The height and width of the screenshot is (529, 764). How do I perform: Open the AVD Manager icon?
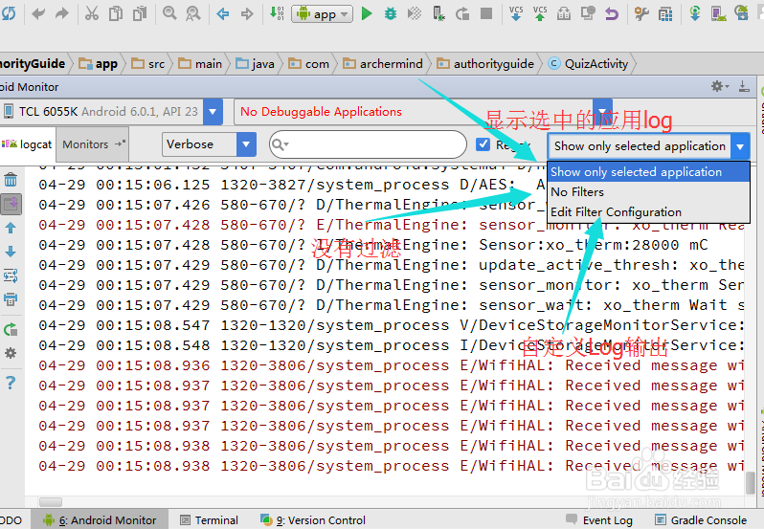719,13
